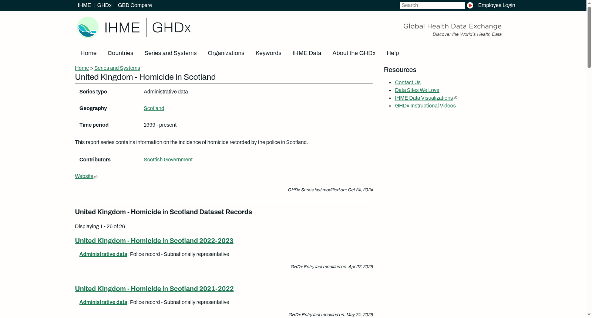Click scrollbar down arrow
592x318 pixels.
[x=589, y=315]
